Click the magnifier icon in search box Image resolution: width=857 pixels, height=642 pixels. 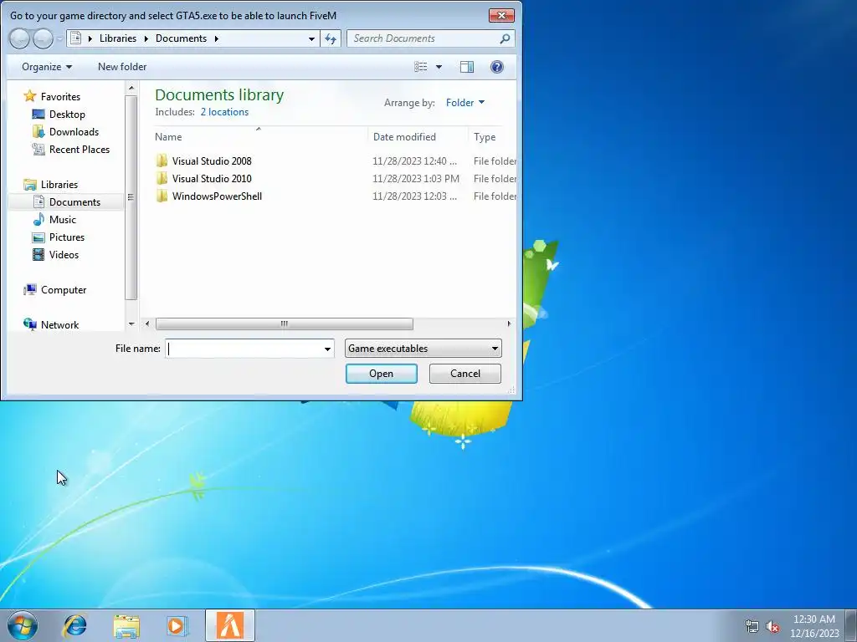505,38
